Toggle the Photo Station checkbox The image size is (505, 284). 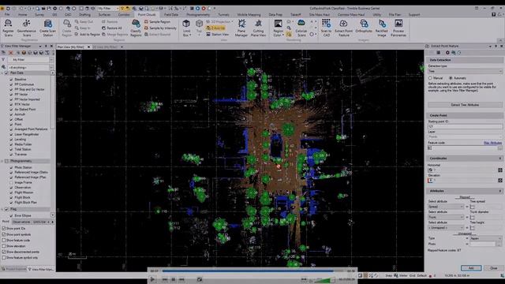tap(11, 167)
